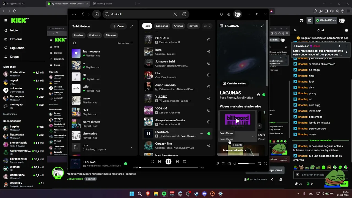Viewport: 352px width, 198px height.
Task: Enter Spotify full screen mode
Action: point(265,164)
